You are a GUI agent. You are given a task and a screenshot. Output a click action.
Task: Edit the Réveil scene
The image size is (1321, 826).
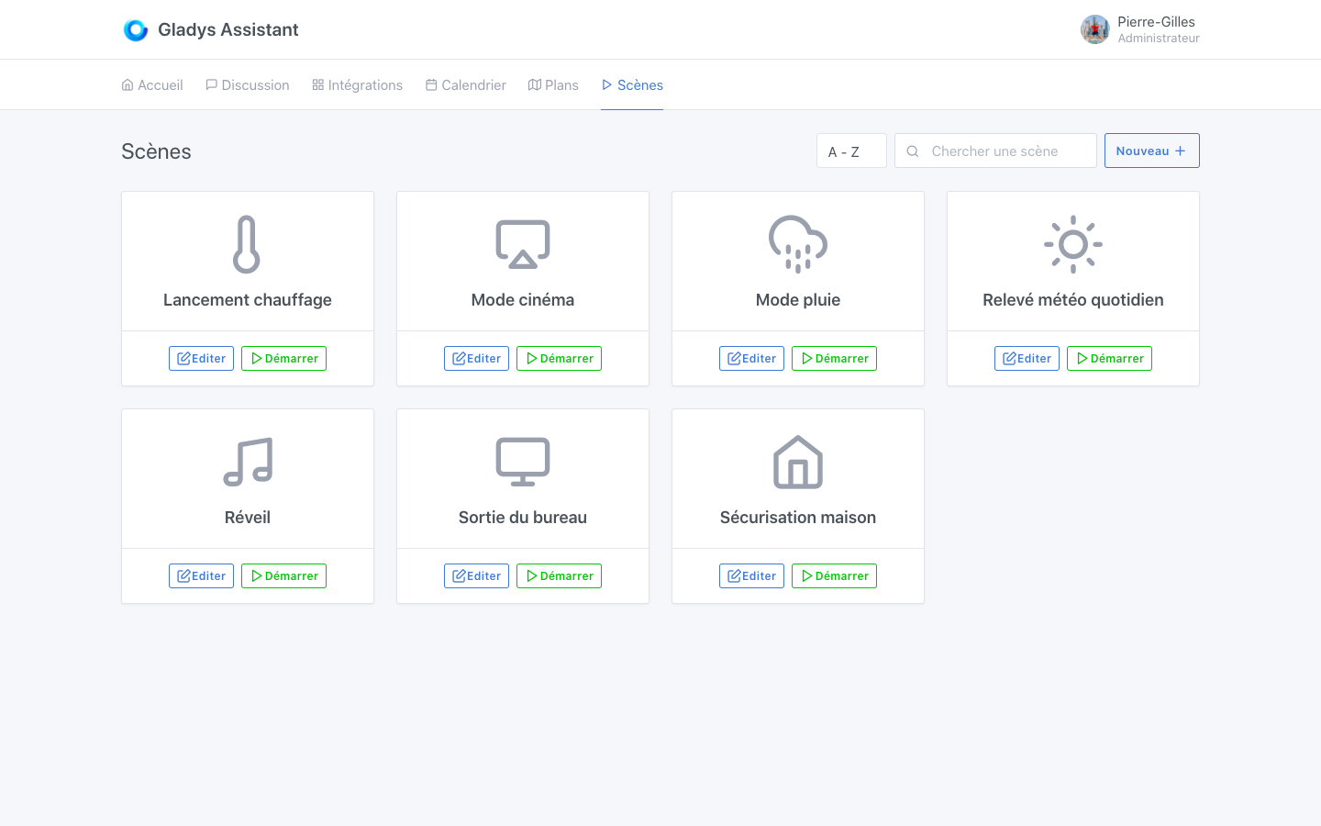(x=201, y=575)
